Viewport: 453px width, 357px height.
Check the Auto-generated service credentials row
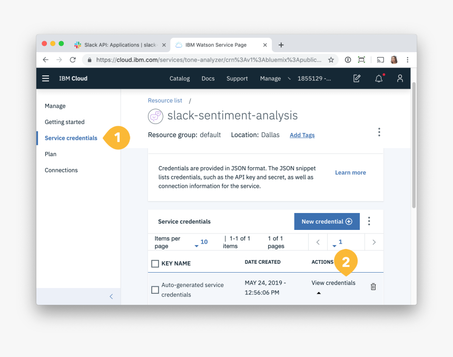click(x=155, y=290)
